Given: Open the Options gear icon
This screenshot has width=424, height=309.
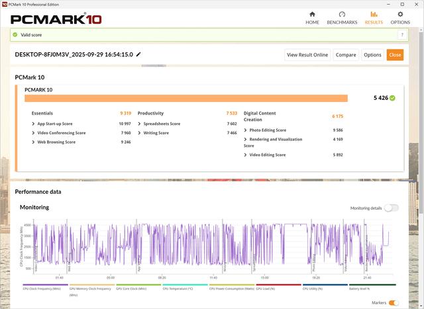Looking at the screenshot, I should click(400, 15).
